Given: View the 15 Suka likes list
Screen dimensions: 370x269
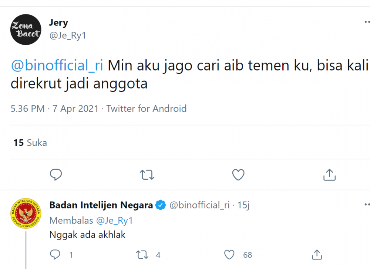Looking at the screenshot, I should click(30, 142).
